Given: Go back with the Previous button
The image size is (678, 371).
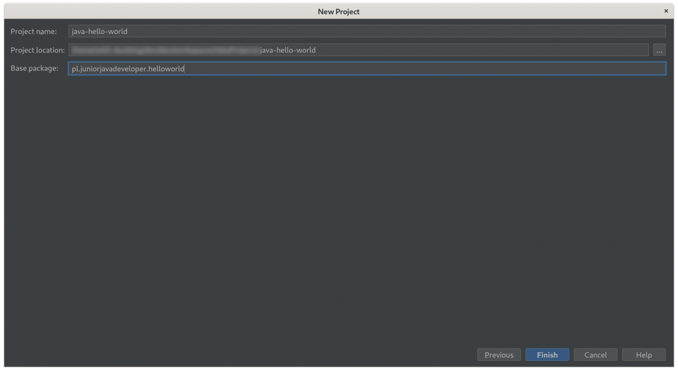Looking at the screenshot, I should 499,355.
